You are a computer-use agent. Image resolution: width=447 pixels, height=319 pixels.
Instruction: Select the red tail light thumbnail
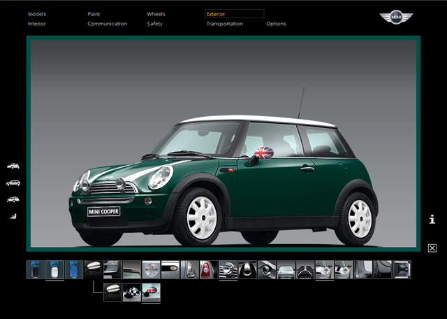209,269
